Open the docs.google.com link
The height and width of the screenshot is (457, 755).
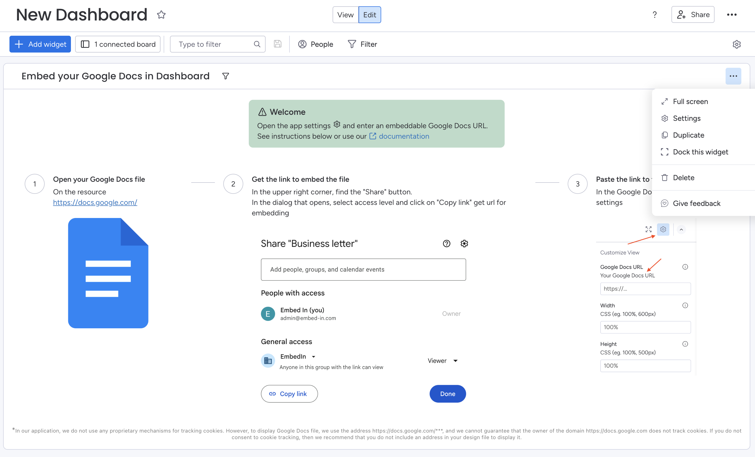point(95,202)
